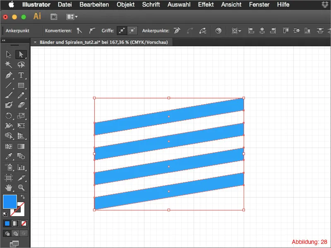Align horizontal centers
The height and width of the screenshot is (248, 331).
(262, 31)
